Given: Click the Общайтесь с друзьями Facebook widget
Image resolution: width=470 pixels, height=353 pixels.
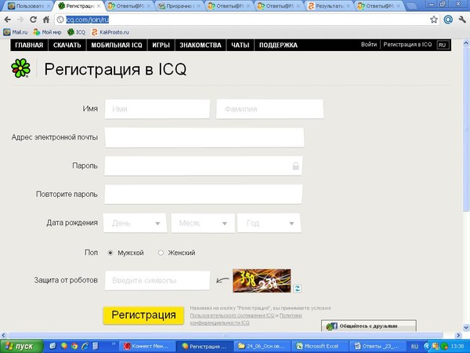Looking at the screenshot, I should pyautogui.click(x=368, y=326).
